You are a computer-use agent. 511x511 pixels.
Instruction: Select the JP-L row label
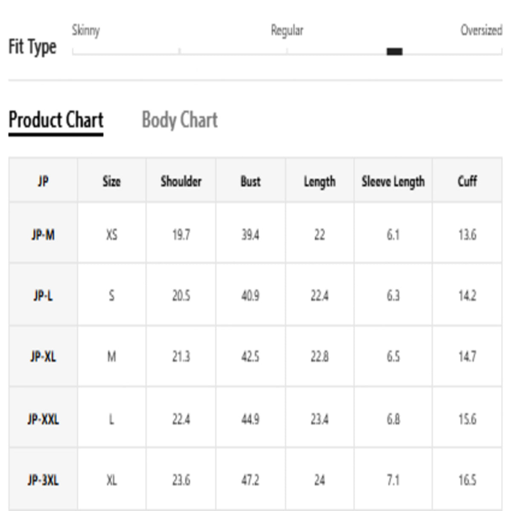(43, 296)
